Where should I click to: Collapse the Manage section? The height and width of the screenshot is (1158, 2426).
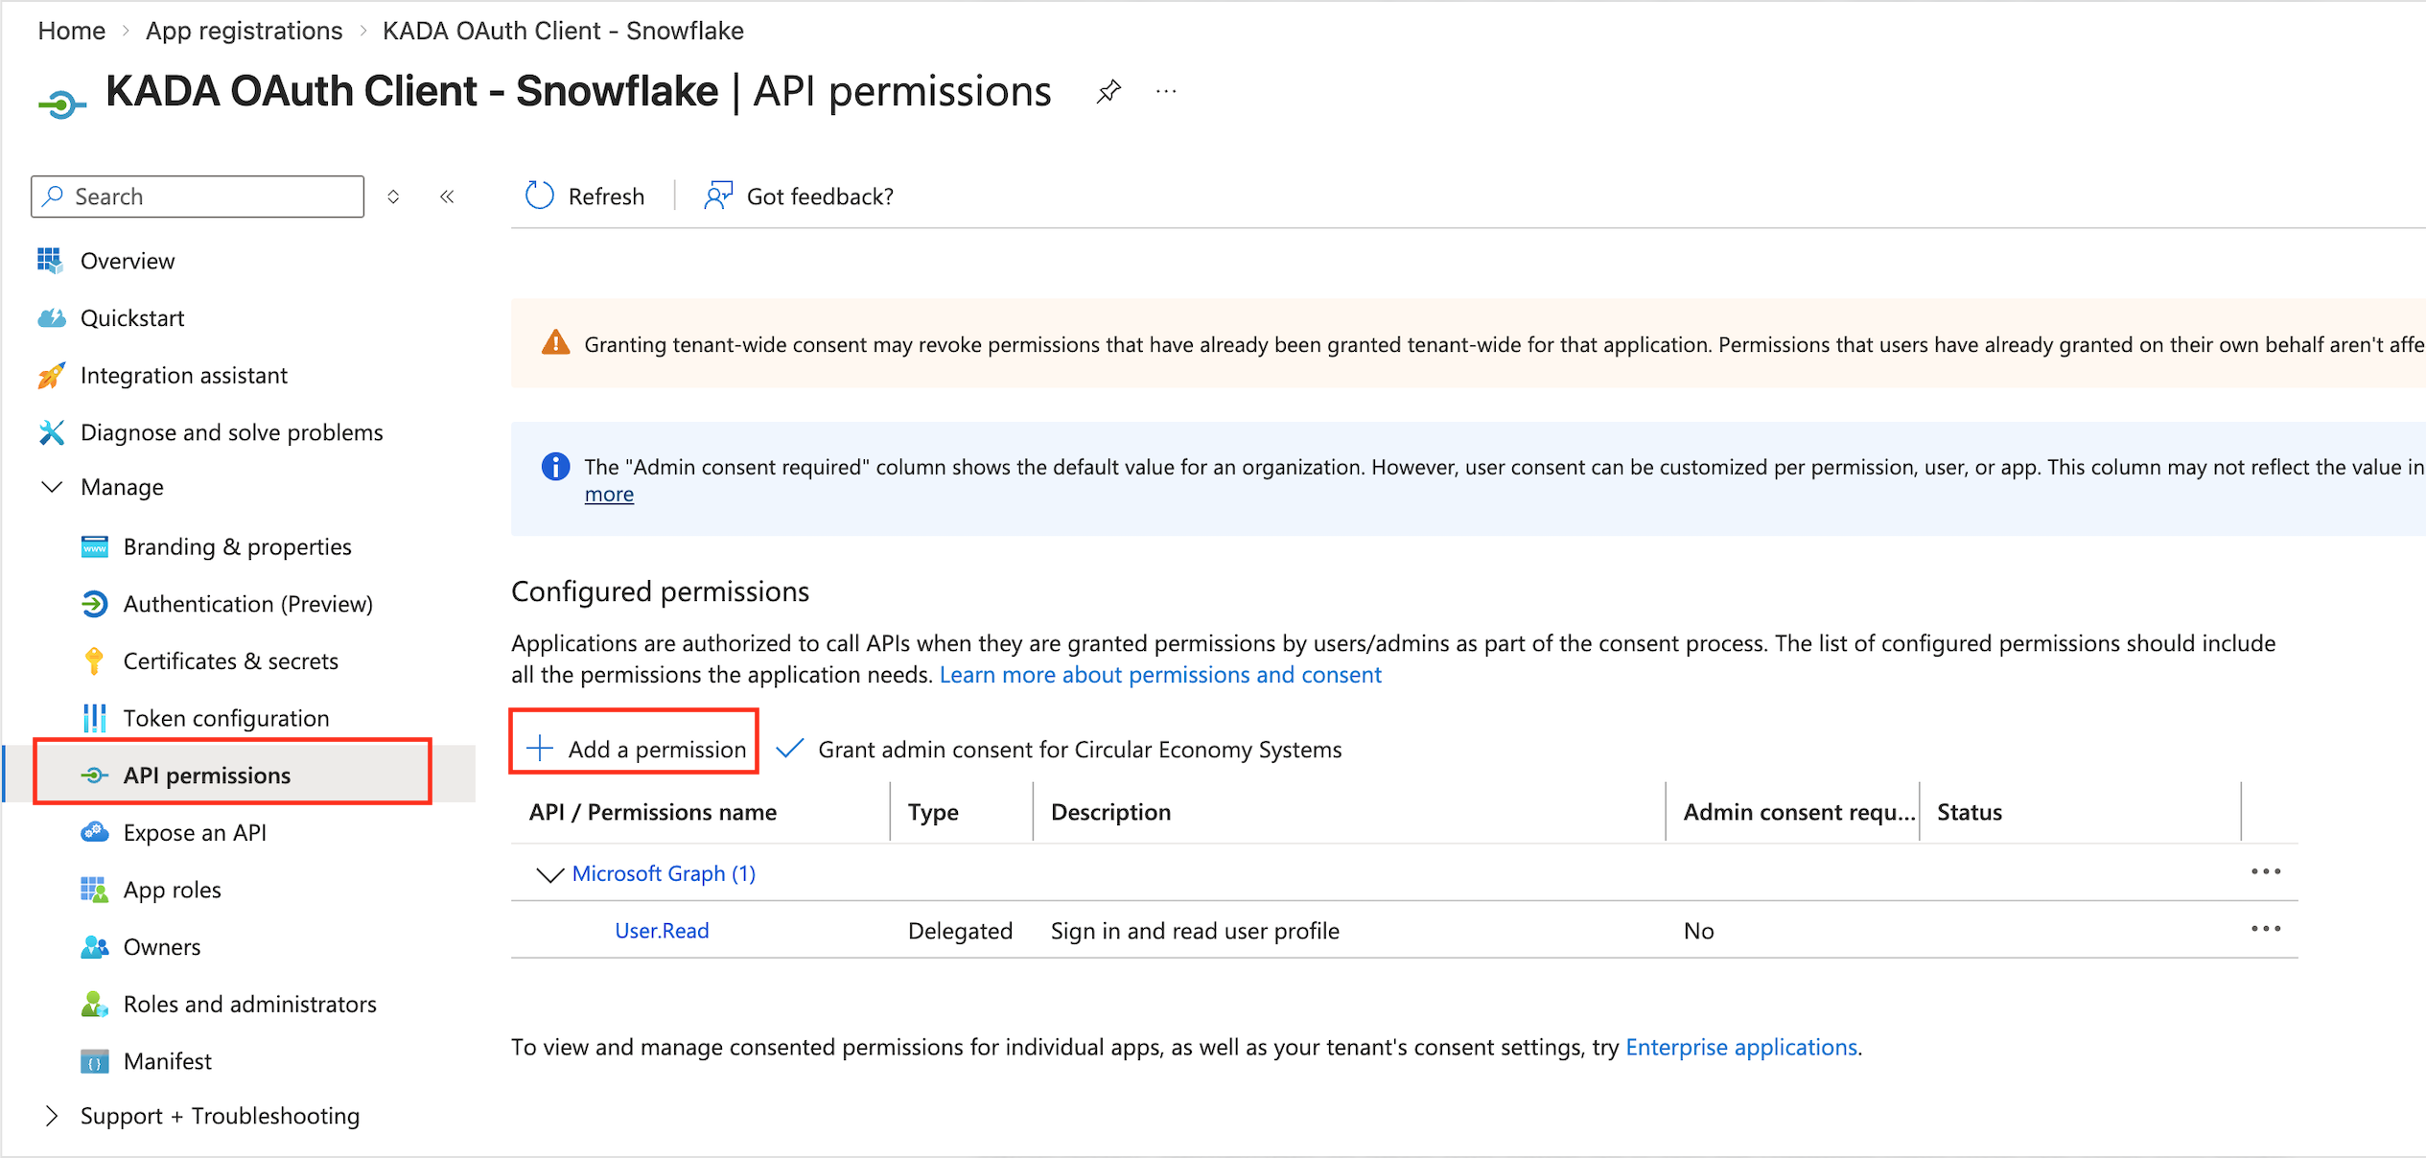click(53, 487)
